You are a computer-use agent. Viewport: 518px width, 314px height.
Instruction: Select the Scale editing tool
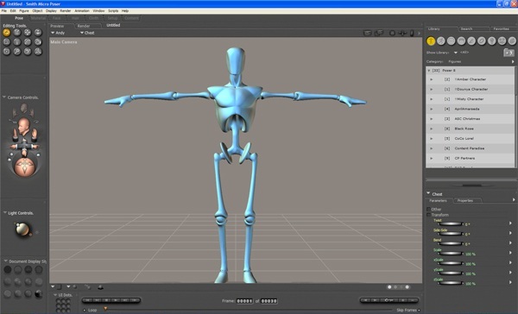(x=6, y=42)
